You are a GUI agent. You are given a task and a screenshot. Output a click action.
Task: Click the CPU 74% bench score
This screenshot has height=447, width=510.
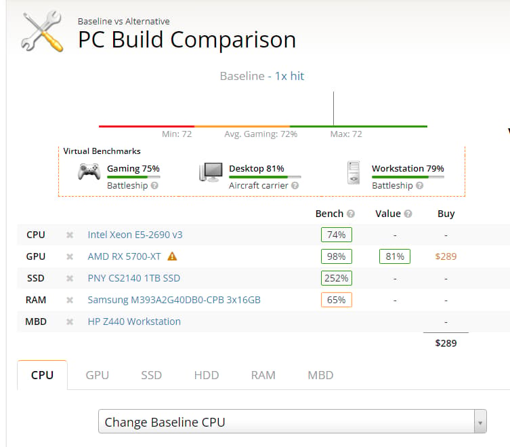(x=337, y=235)
